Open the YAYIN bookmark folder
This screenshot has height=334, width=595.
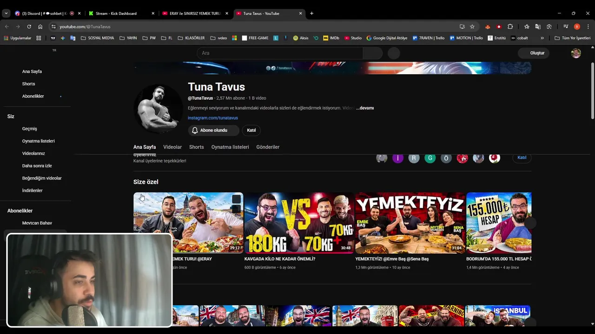[128, 38]
